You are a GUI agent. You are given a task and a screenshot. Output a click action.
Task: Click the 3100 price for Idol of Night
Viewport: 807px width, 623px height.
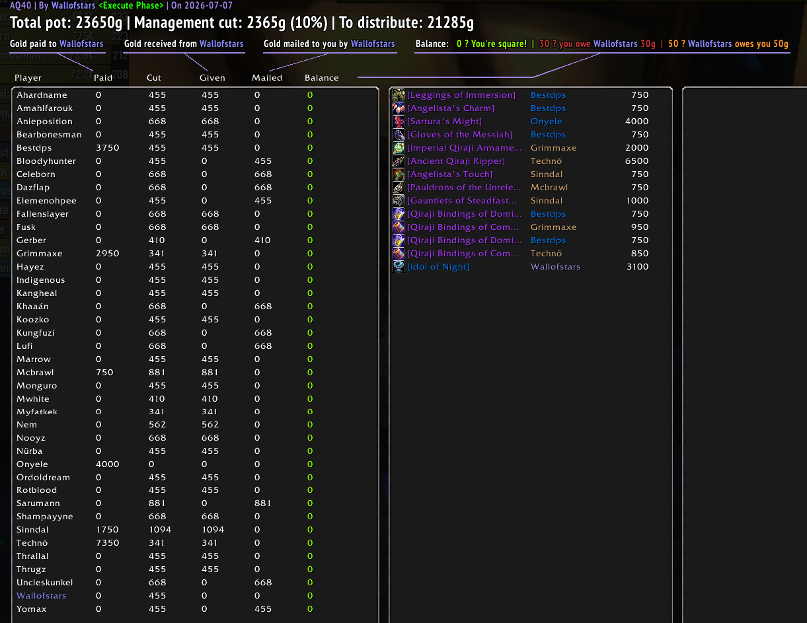point(637,267)
